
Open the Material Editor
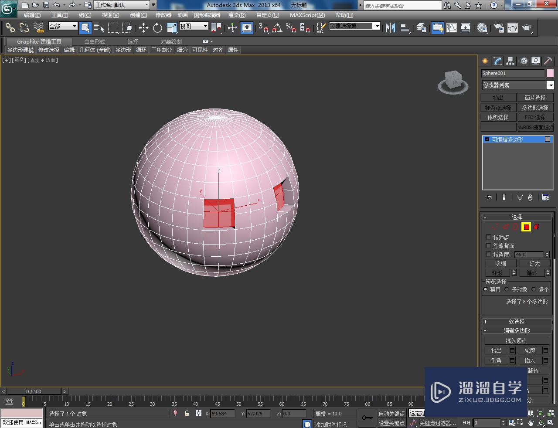click(x=482, y=28)
